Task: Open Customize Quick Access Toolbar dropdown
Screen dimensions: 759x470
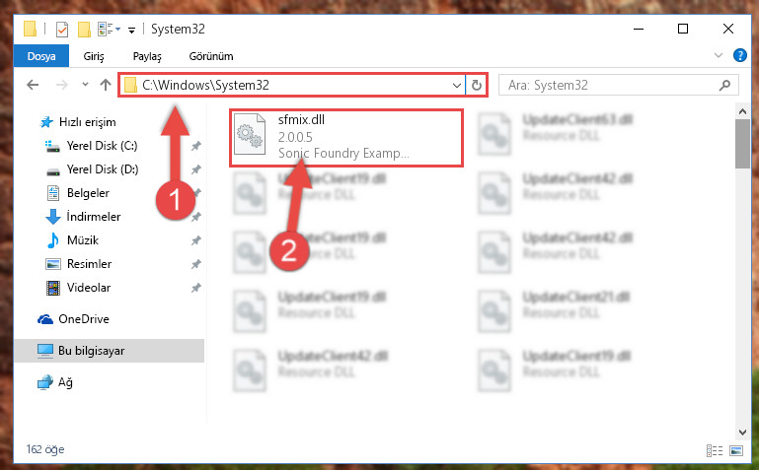Action: pyautogui.click(x=131, y=31)
